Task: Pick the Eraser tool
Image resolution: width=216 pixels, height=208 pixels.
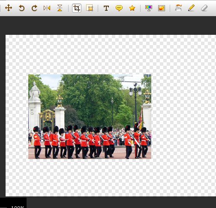Action: click(x=204, y=8)
